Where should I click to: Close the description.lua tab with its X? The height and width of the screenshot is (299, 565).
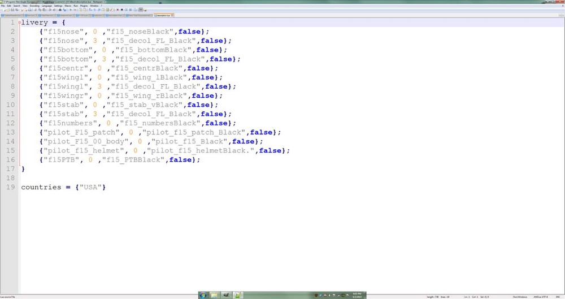[x=172, y=15]
